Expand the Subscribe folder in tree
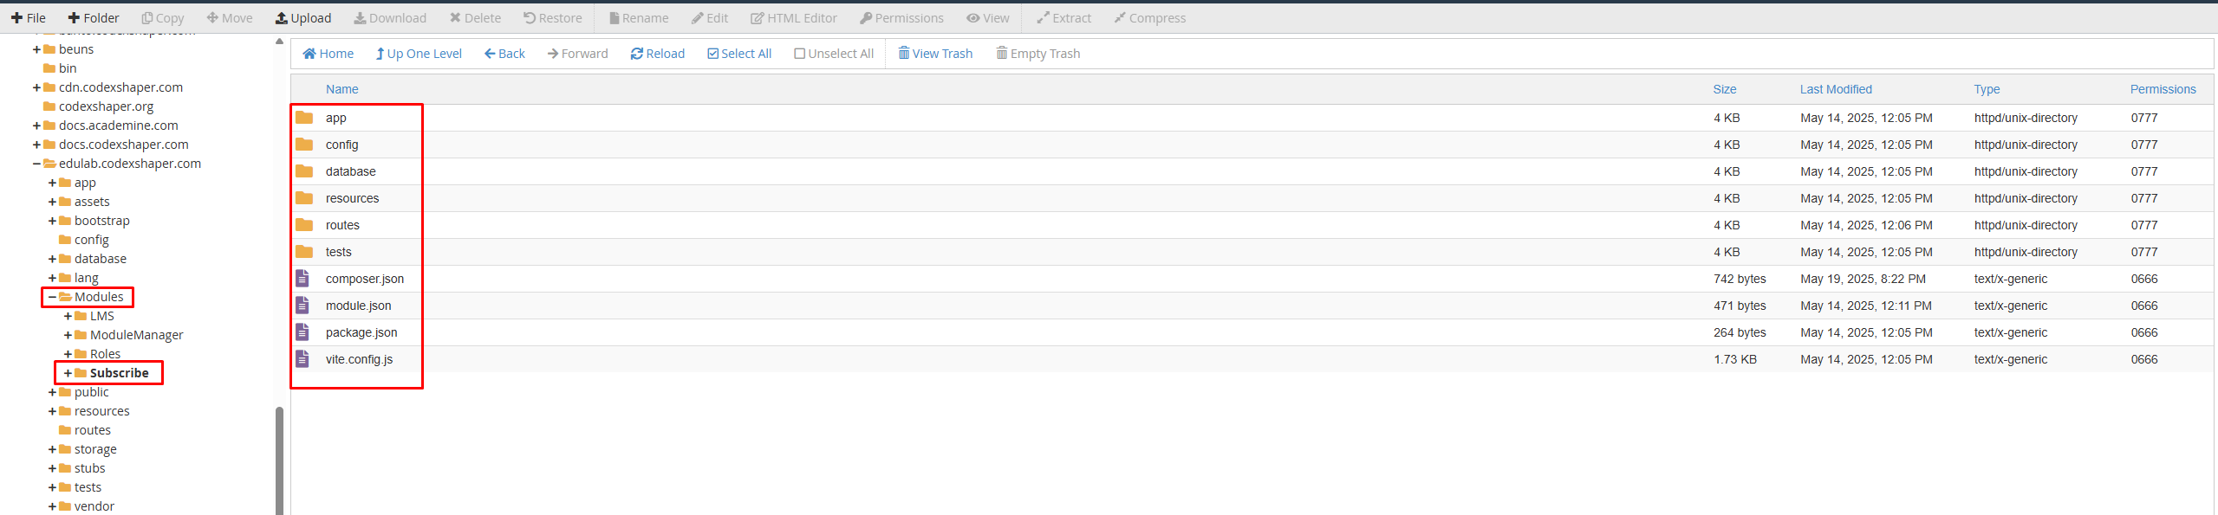 (x=68, y=373)
